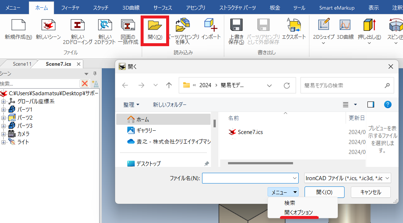Click パーツ/アセンブリを挿入 icon
Viewport: 403px width, 223px height.
click(183, 25)
